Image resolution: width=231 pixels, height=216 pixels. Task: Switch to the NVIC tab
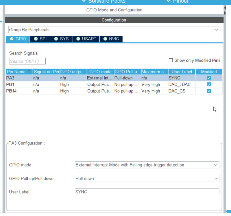point(111,39)
